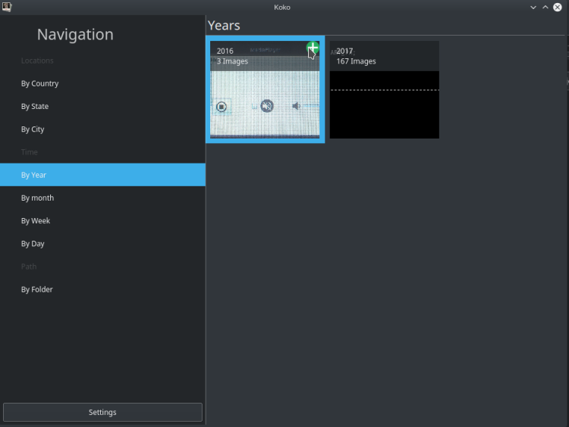
Task: Minimize the Koko window
Action: 533,8
